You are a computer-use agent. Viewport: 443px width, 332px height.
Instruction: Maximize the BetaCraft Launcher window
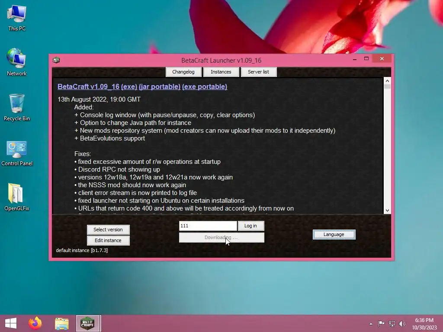(x=366, y=58)
